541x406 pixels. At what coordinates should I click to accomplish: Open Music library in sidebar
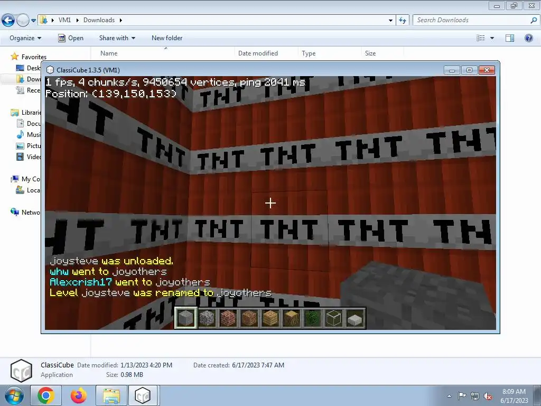pyautogui.click(x=29, y=135)
